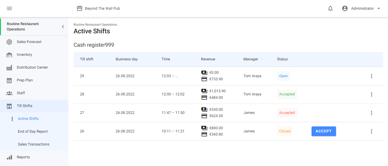Open more options for till shift 29
Screen dimensions: 388x166
coord(371,76)
